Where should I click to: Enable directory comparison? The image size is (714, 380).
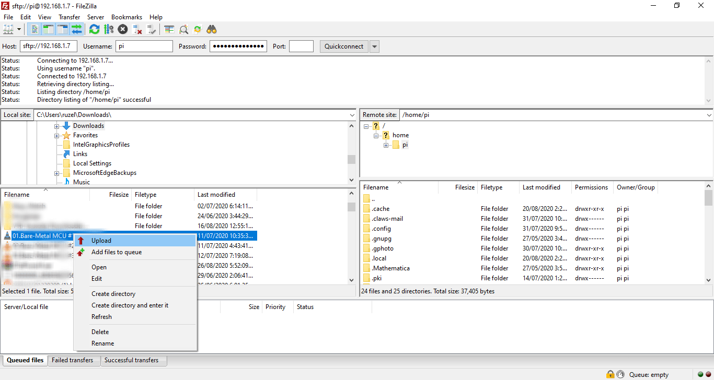(x=183, y=29)
